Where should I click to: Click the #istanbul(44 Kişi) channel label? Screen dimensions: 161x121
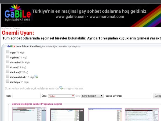tap(20, 63)
